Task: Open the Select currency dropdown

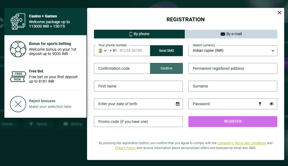Action: point(233,51)
